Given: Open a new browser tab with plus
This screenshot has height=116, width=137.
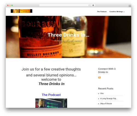Looking at the screenshot, I should (130, 6).
